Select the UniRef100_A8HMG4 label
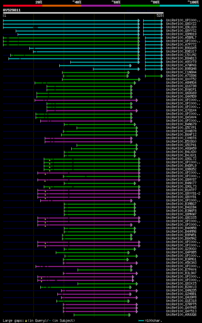The width and height of the screenshot is (202, 323). (181, 83)
